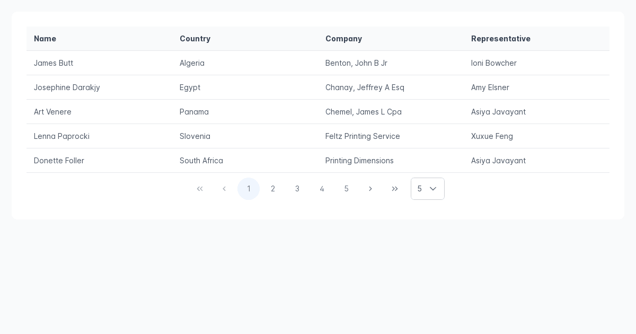Expand the rows-per-page selector chevron
636x334 pixels.
433,189
